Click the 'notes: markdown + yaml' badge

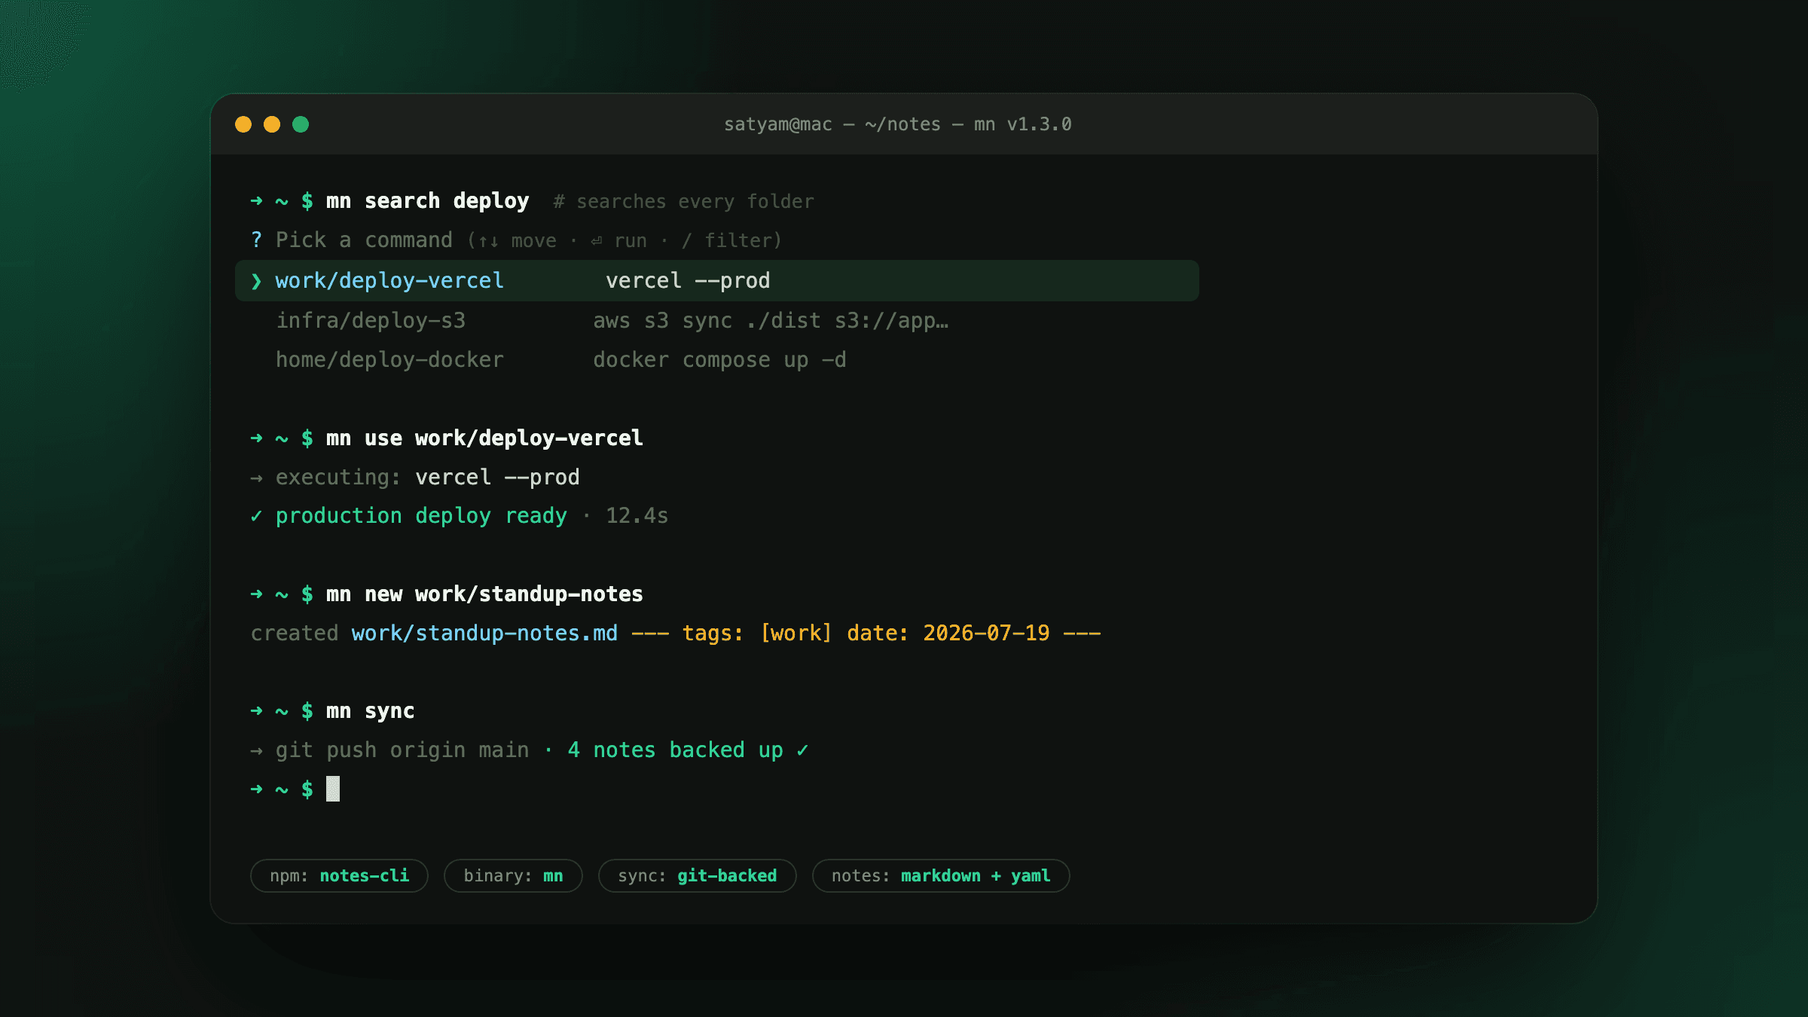(x=941, y=876)
